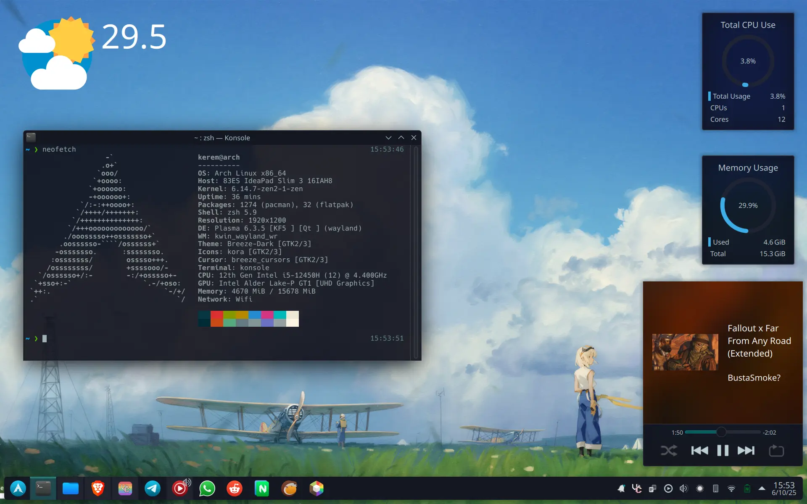Click the 'Shell: zsh 5.9' line
This screenshot has width=807, height=504.
pos(227,213)
